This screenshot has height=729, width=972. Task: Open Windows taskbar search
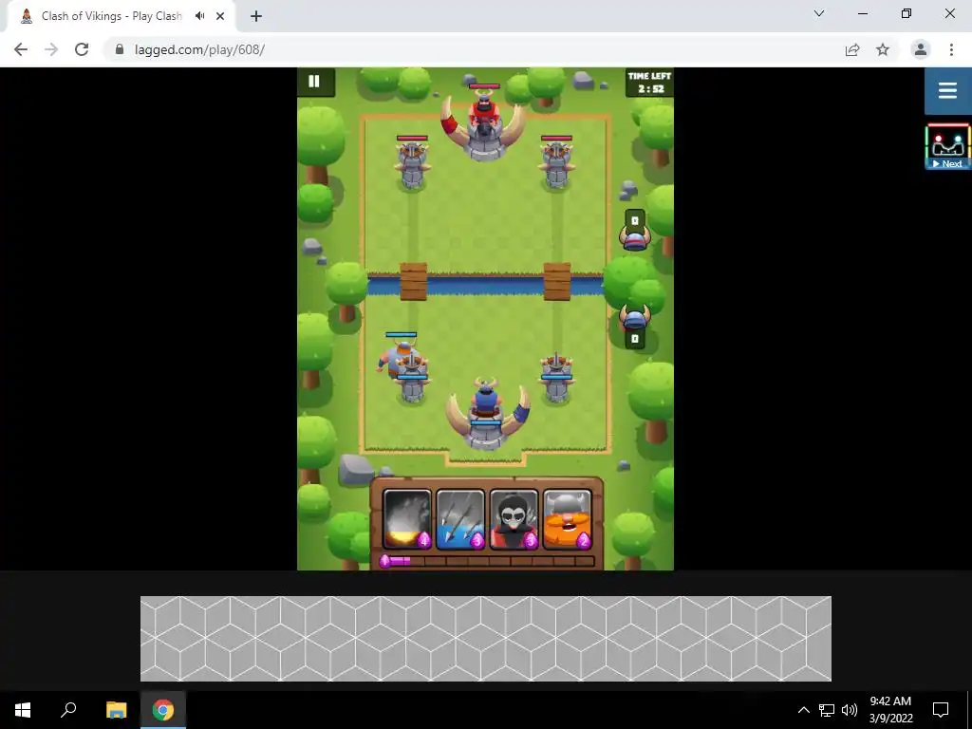68,710
